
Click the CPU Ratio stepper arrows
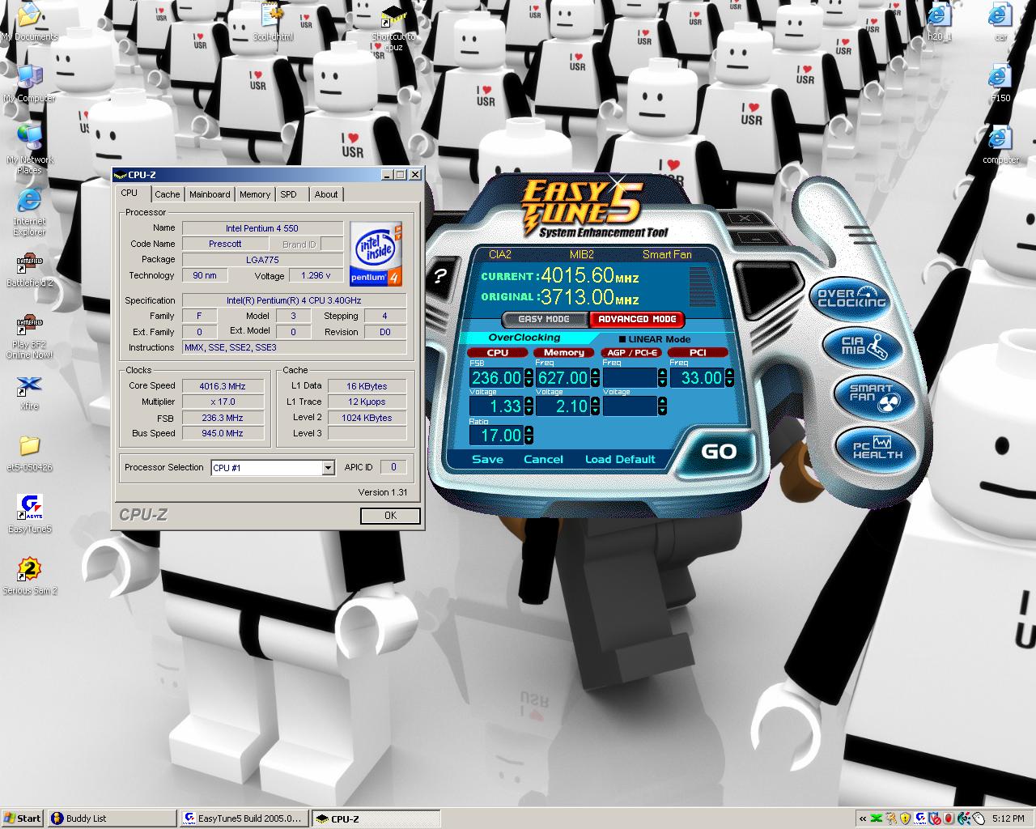pyautogui.click(x=529, y=436)
